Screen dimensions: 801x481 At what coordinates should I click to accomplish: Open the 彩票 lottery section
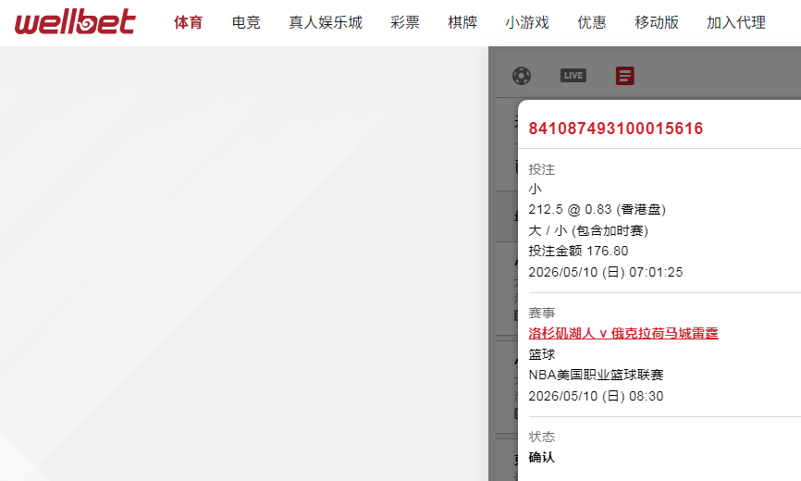(x=405, y=22)
